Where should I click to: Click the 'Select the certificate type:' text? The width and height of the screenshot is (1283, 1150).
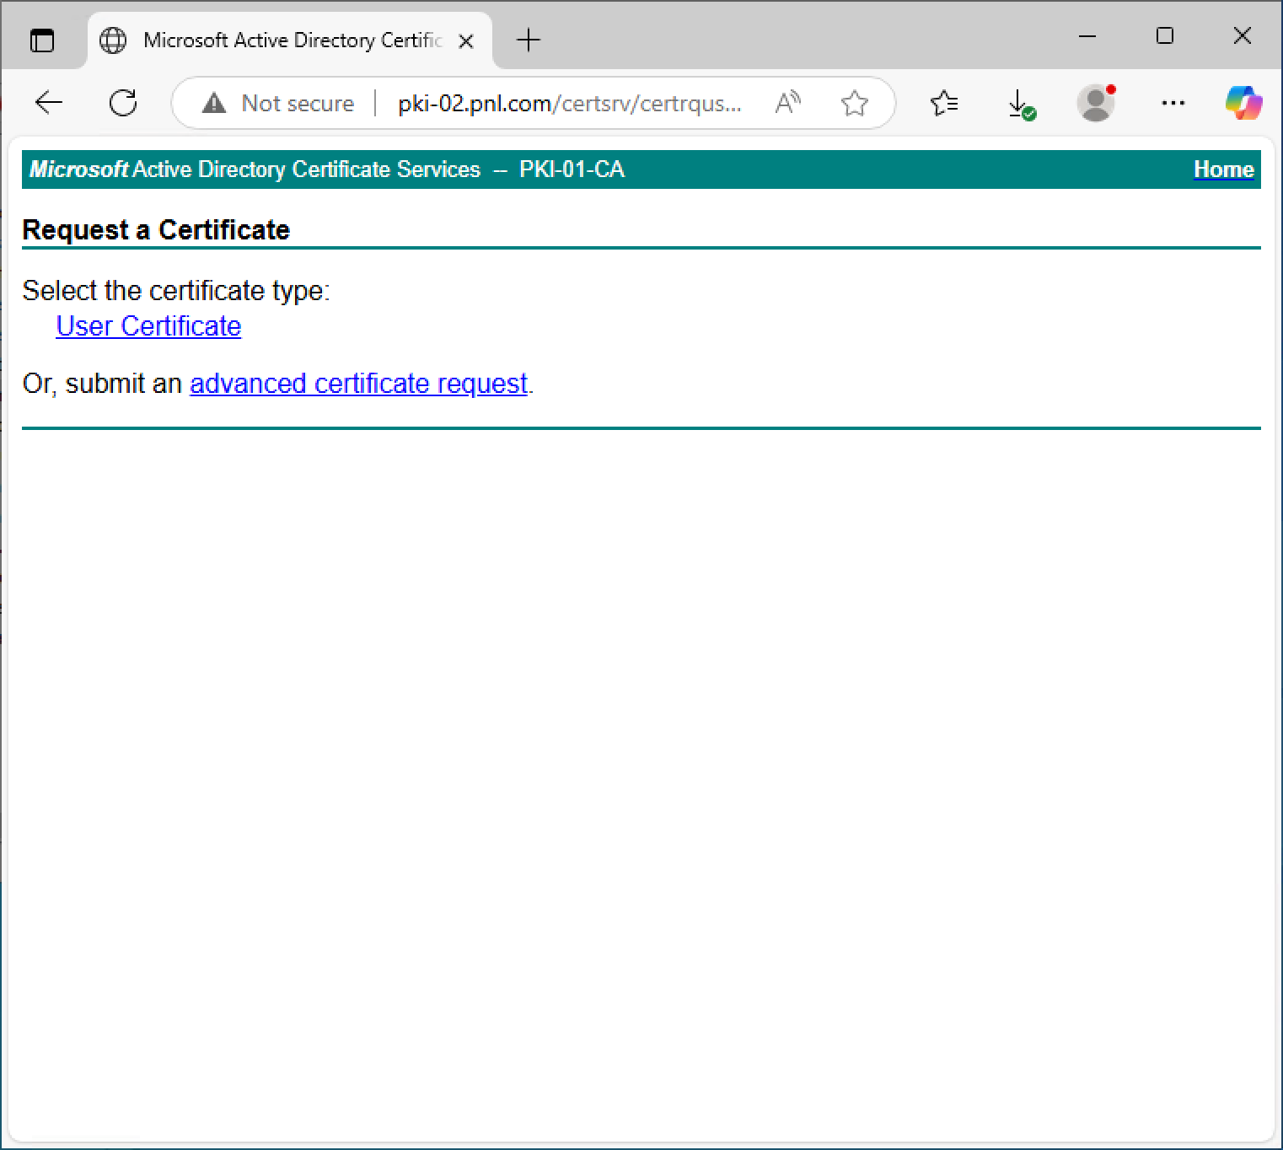coord(176,291)
